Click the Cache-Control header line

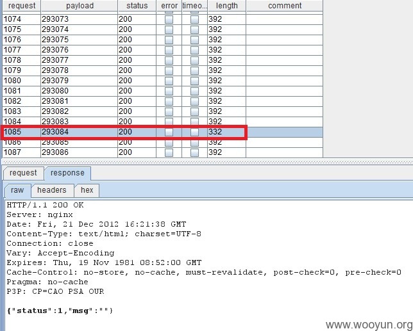204,272
